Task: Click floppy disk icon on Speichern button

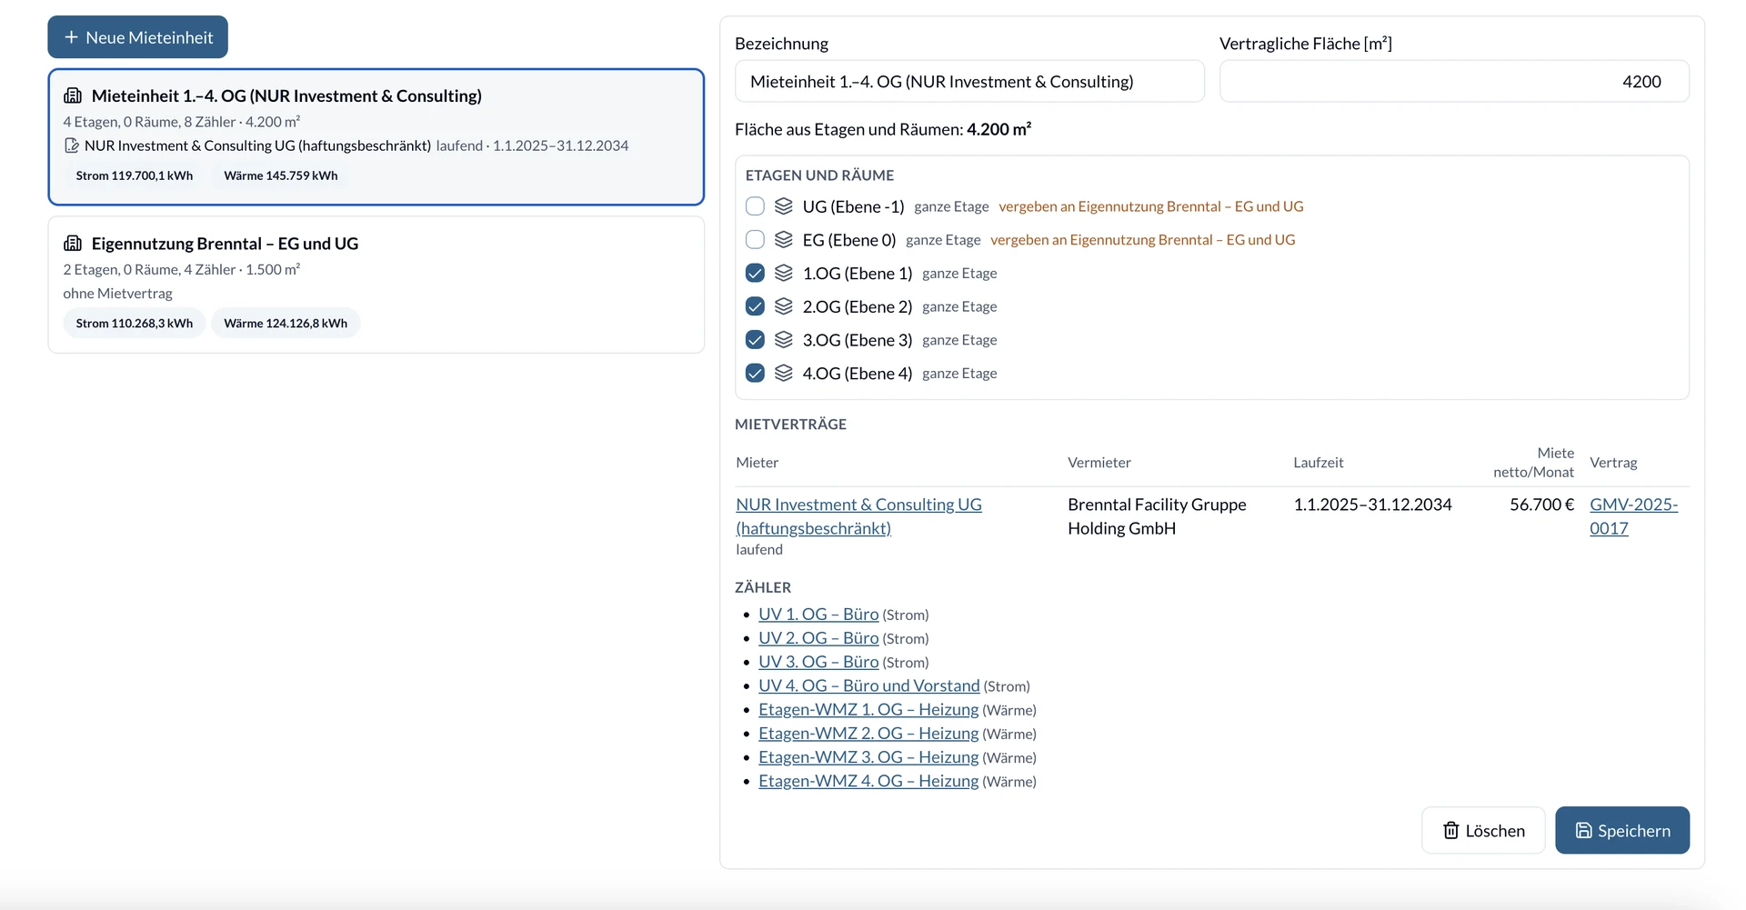Action: click(1583, 830)
